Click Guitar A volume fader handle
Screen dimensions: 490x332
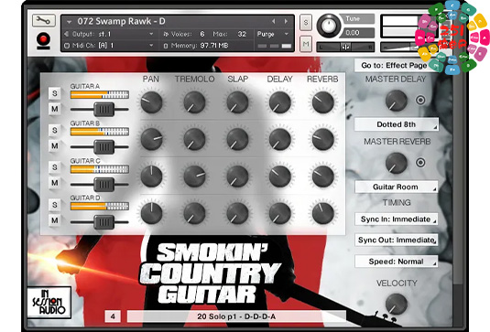pos(104,109)
